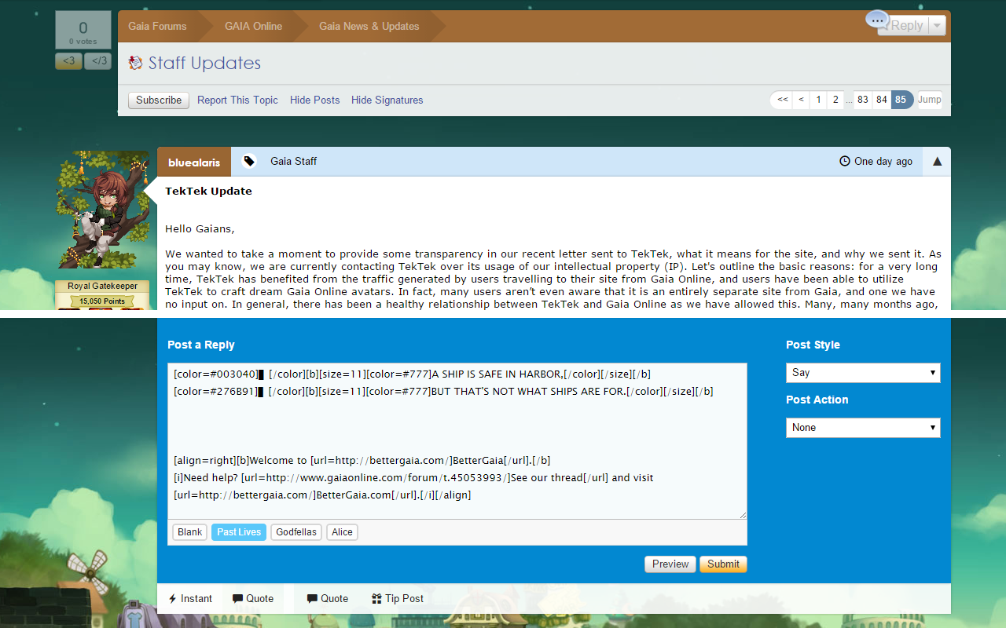Click the Staff Updates topic title
Viewport: 1006px width, 628px height.
pyautogui.click(x=204, y=63)
